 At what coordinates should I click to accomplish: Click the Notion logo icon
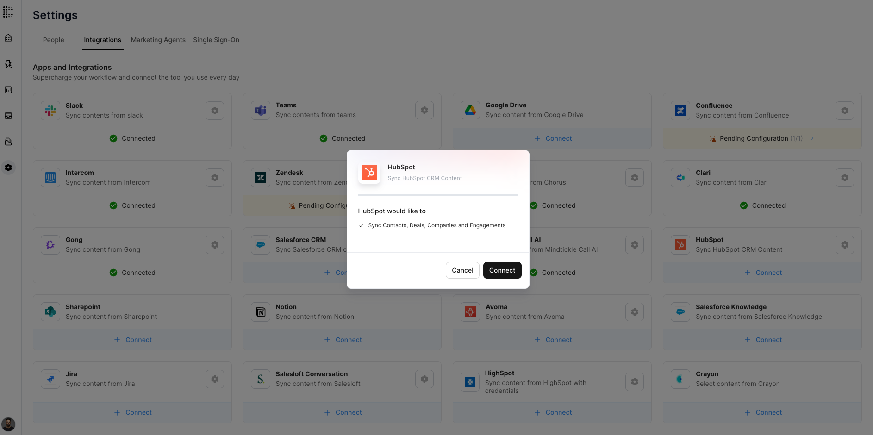pyautogui.click(x=261, y=312)
